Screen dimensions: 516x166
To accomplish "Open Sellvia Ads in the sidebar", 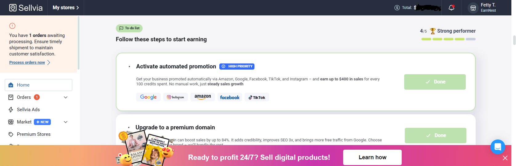I will 28,110.
